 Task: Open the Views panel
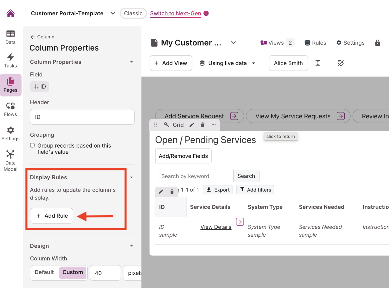(x=272, y=43)
